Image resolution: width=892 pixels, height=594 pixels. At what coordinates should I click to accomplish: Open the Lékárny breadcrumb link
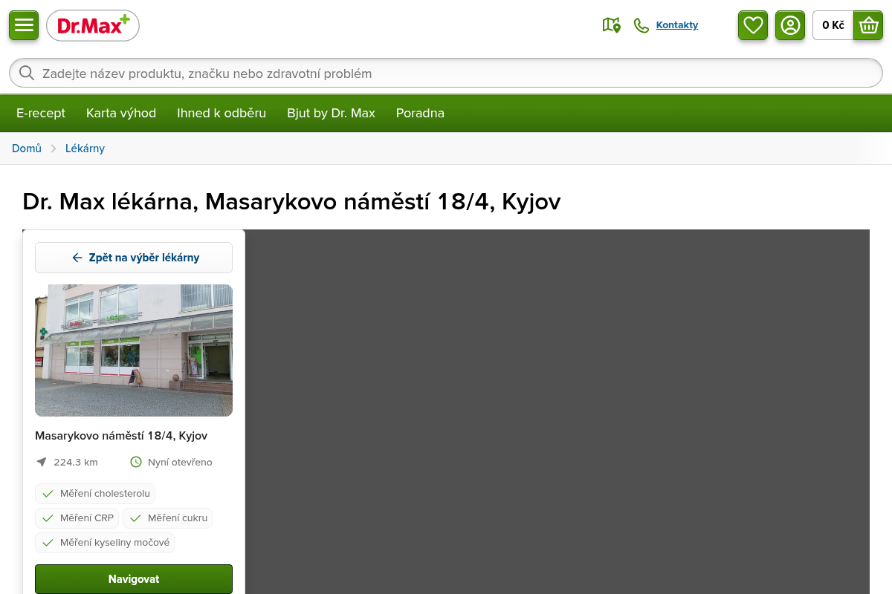point(85,148)
